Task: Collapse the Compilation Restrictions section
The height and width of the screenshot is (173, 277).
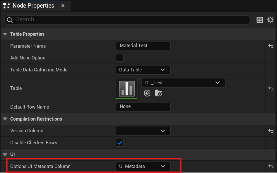Action: [x=5, y=119]
